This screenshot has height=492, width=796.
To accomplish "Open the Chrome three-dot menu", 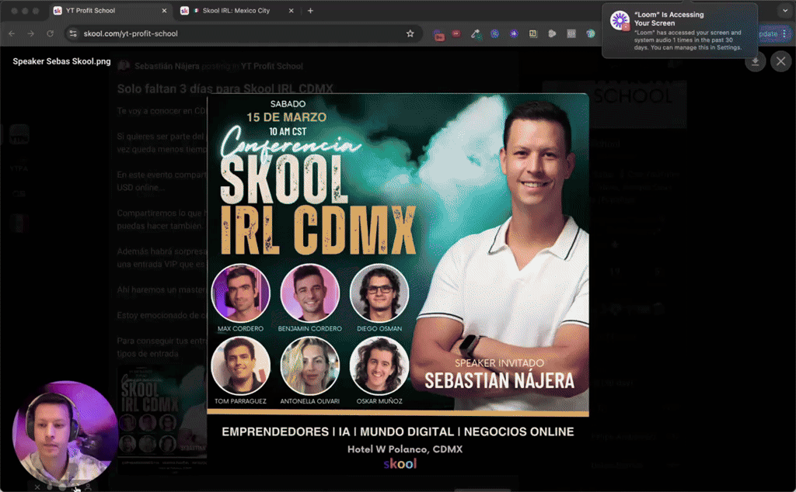I will 785,33.
